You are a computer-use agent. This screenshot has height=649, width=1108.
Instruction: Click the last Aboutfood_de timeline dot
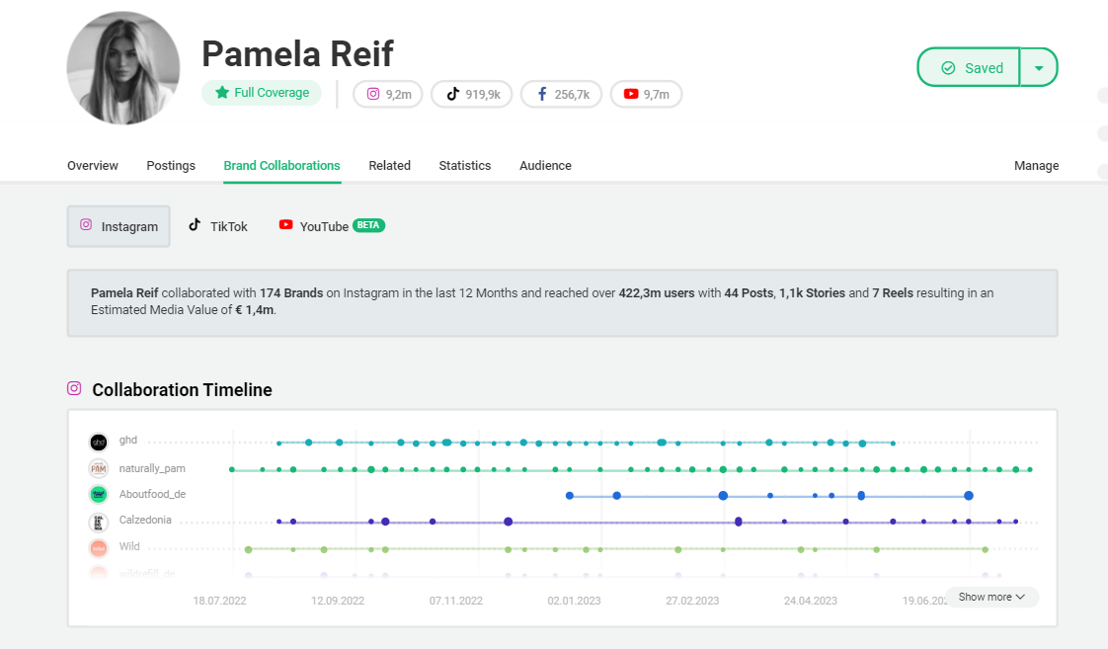(969, 495)
